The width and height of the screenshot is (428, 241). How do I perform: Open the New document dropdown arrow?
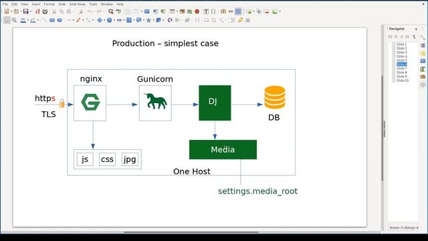pyautogui.click(x=11, y=11)
